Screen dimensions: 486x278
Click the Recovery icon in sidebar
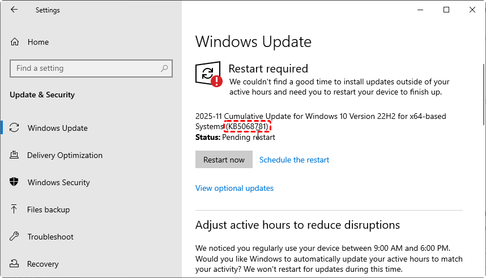15,264
